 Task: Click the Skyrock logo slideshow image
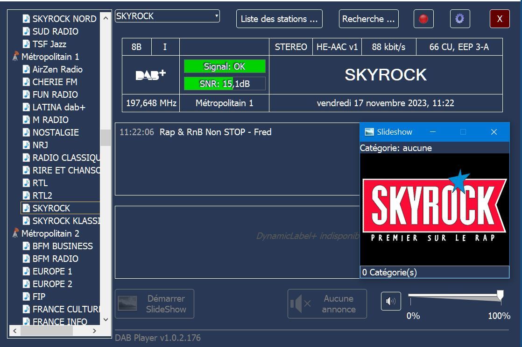click(x=434, y=210)
